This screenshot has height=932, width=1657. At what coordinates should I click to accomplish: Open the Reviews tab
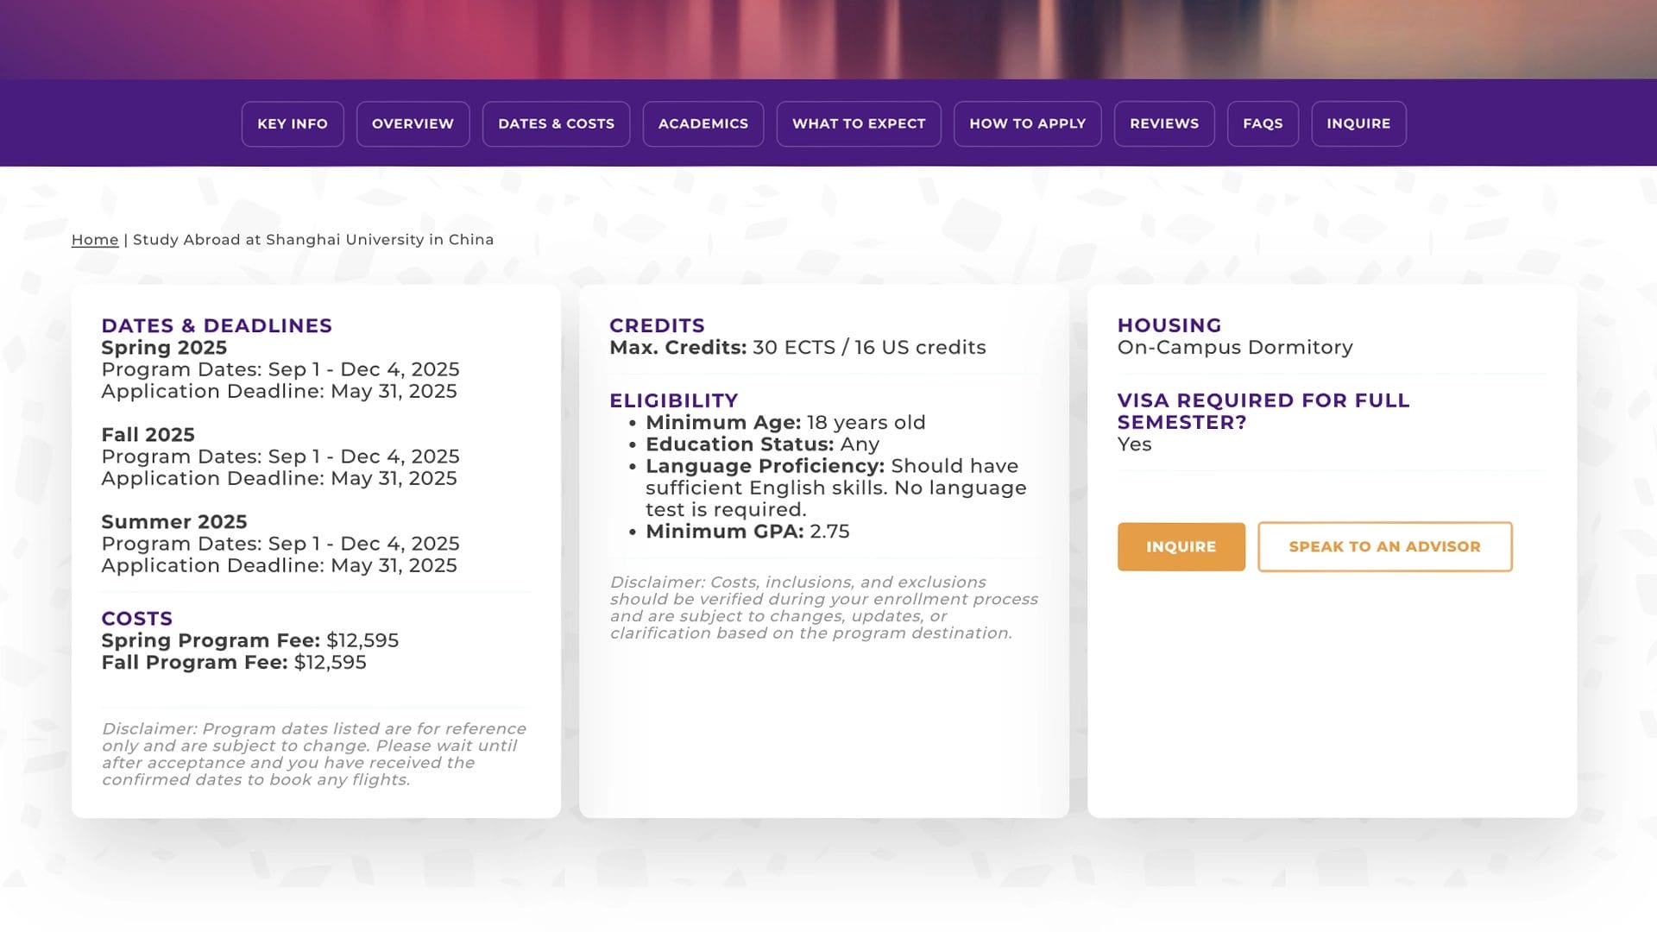[x=1164, y=123]
